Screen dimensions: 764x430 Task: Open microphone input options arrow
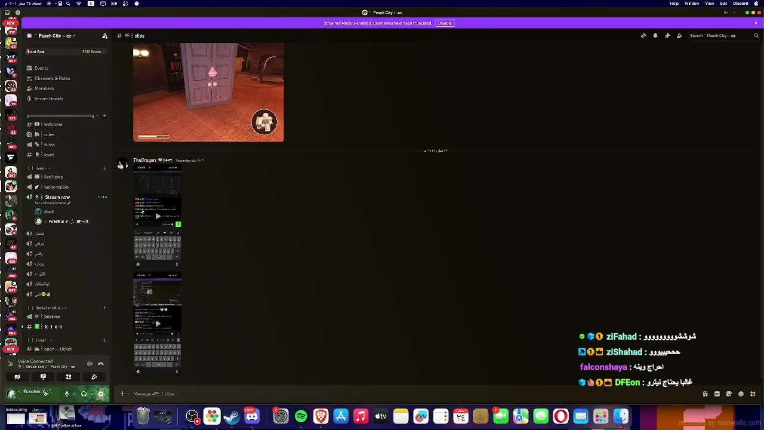74,394
